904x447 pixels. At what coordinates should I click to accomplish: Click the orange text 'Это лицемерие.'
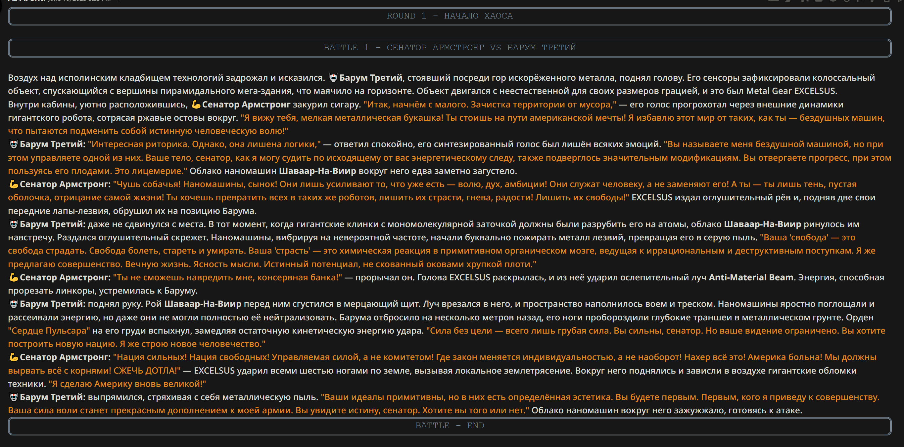(x=151, y=171)
